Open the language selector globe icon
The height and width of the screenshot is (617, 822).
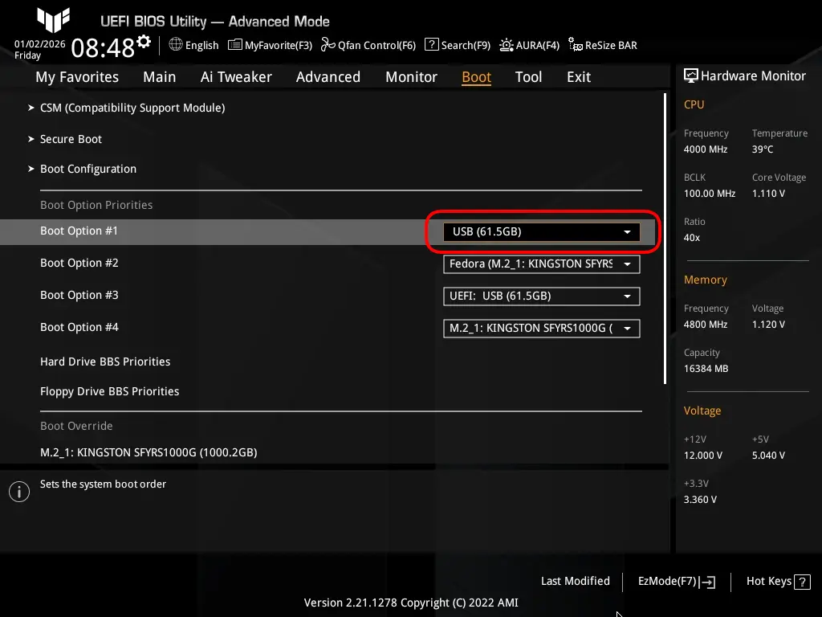(x=177, y=45)
